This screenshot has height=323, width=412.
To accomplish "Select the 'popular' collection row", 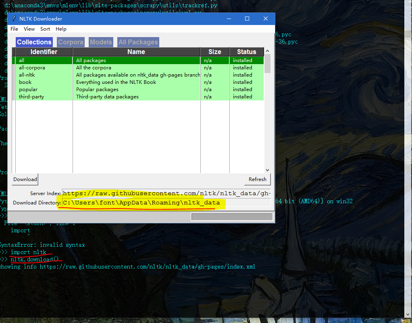I will (138, 90).
